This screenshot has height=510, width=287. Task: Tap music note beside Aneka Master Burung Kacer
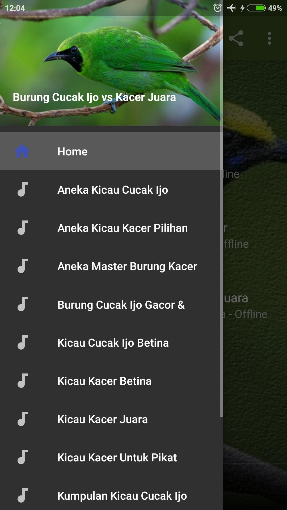pos(23,266)
